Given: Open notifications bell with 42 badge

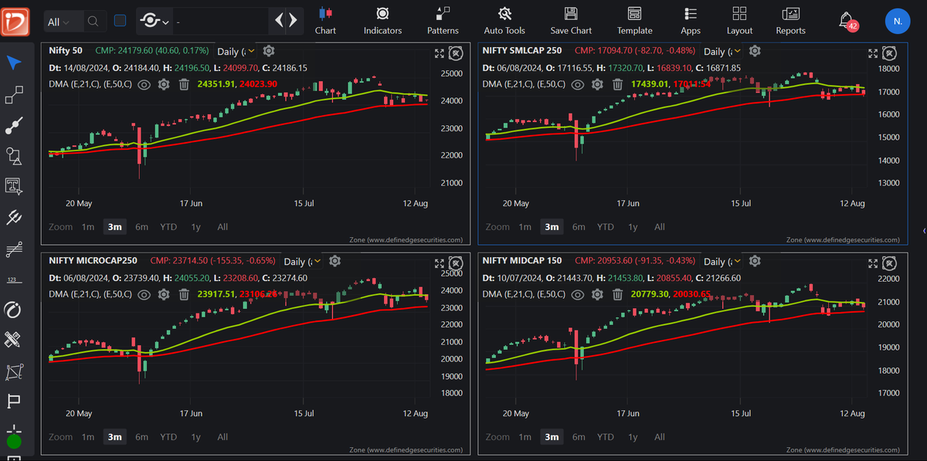Looking at the screenshot, I should pos(847,21).
